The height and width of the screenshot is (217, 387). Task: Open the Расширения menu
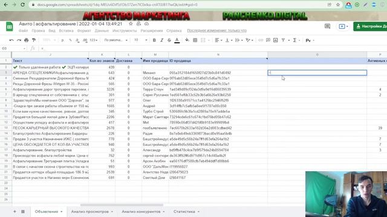[152, 31]
